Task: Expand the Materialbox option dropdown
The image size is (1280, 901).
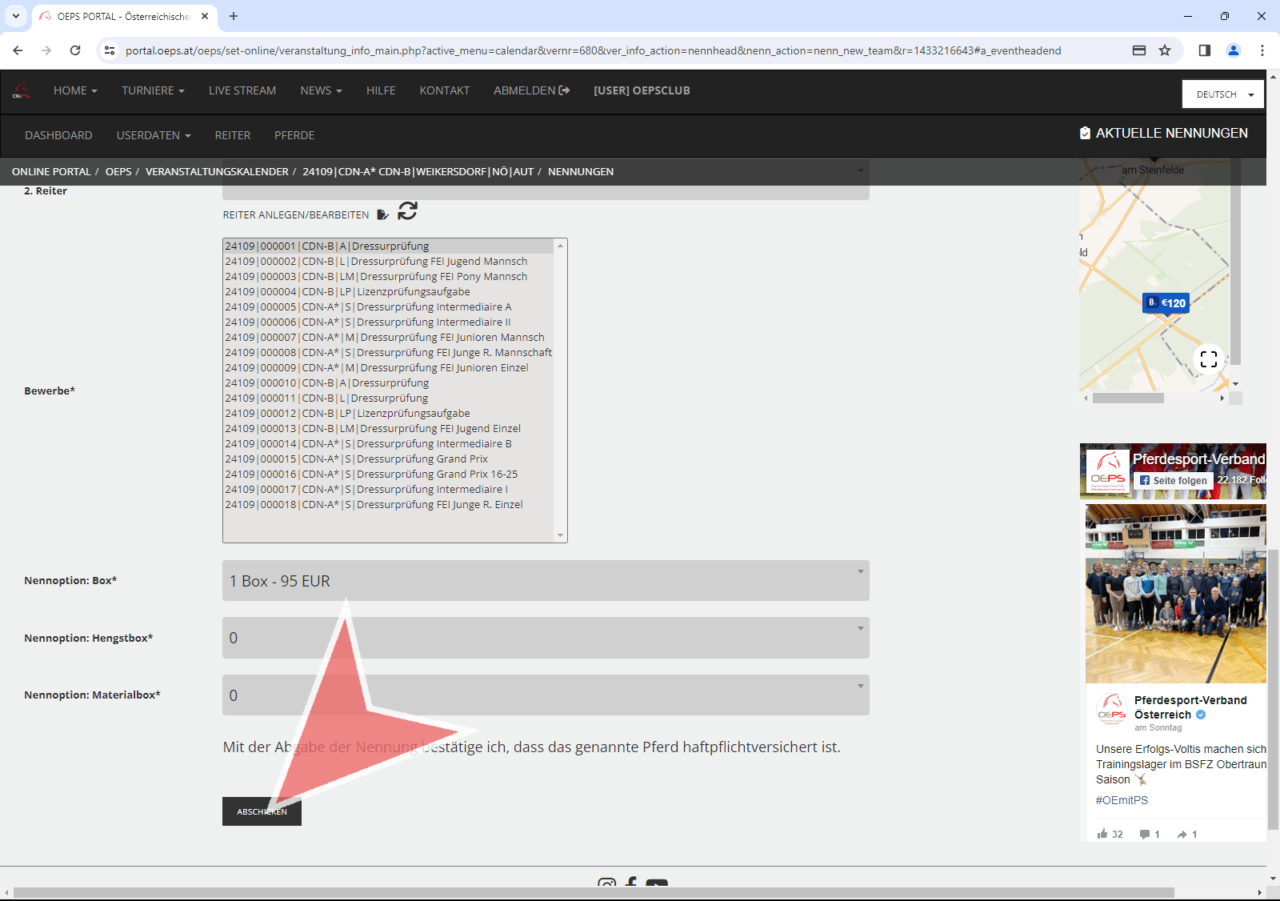Action: point(546,695)
